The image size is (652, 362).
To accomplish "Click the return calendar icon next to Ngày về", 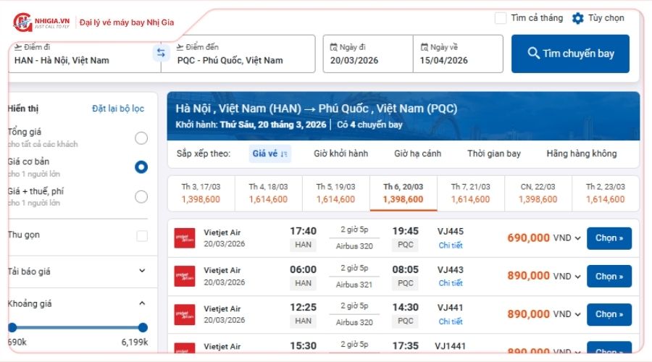I will tap(424, 47).
